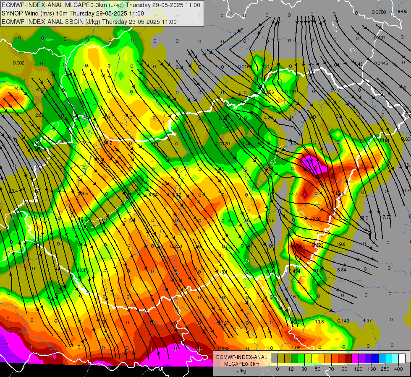Click the gray swatch in the MLCAPE legend
The height and width of the screenshot is (377, 411).
coord(275,358)
